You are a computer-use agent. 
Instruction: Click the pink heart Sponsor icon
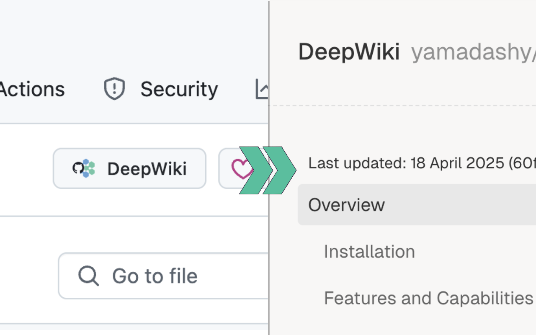242,168
